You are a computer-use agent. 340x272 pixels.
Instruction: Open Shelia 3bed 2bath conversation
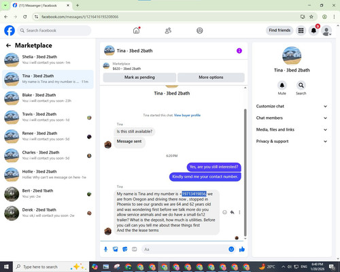point(48,60)
